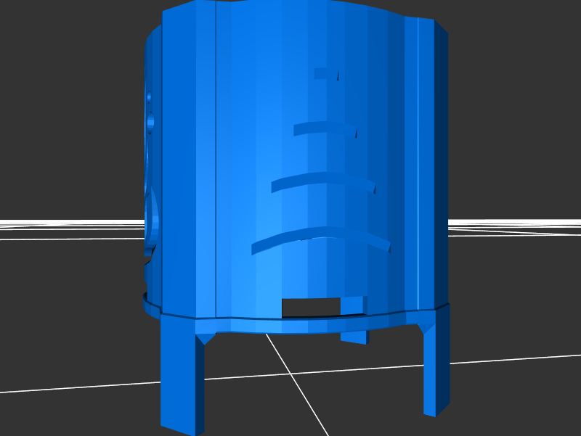Click the smallest top ridge on the model
The height and width of the screenshot is (436, 581).
325,73
